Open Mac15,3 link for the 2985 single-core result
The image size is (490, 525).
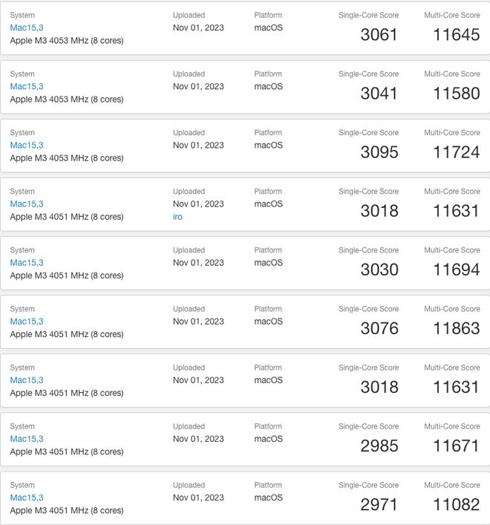[27, 439]
